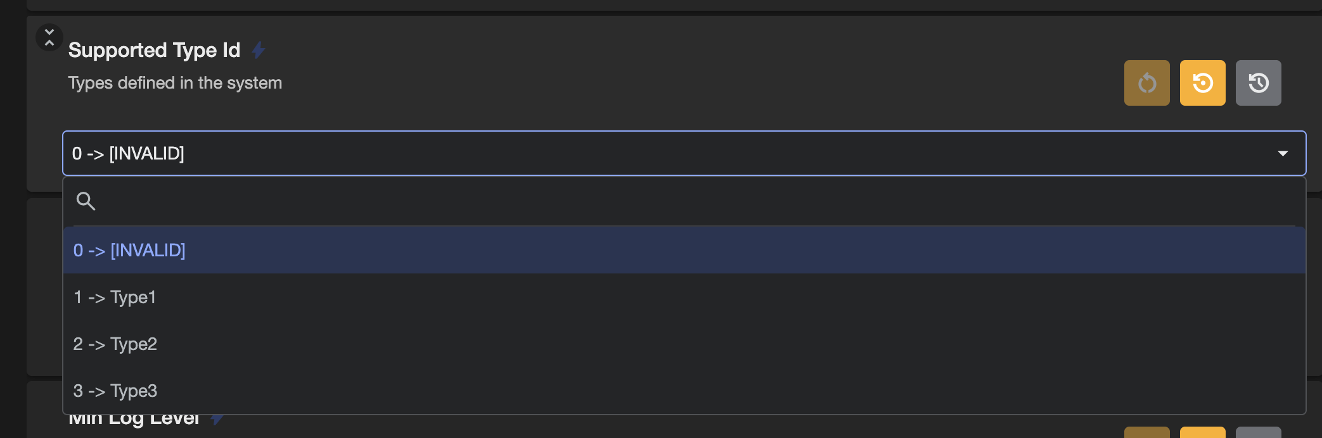Image resolution: width=1322 pixels, height=438 pixels.
Task: Click the dim orange revert arrow button
Action: click(x=1146, y=83)
